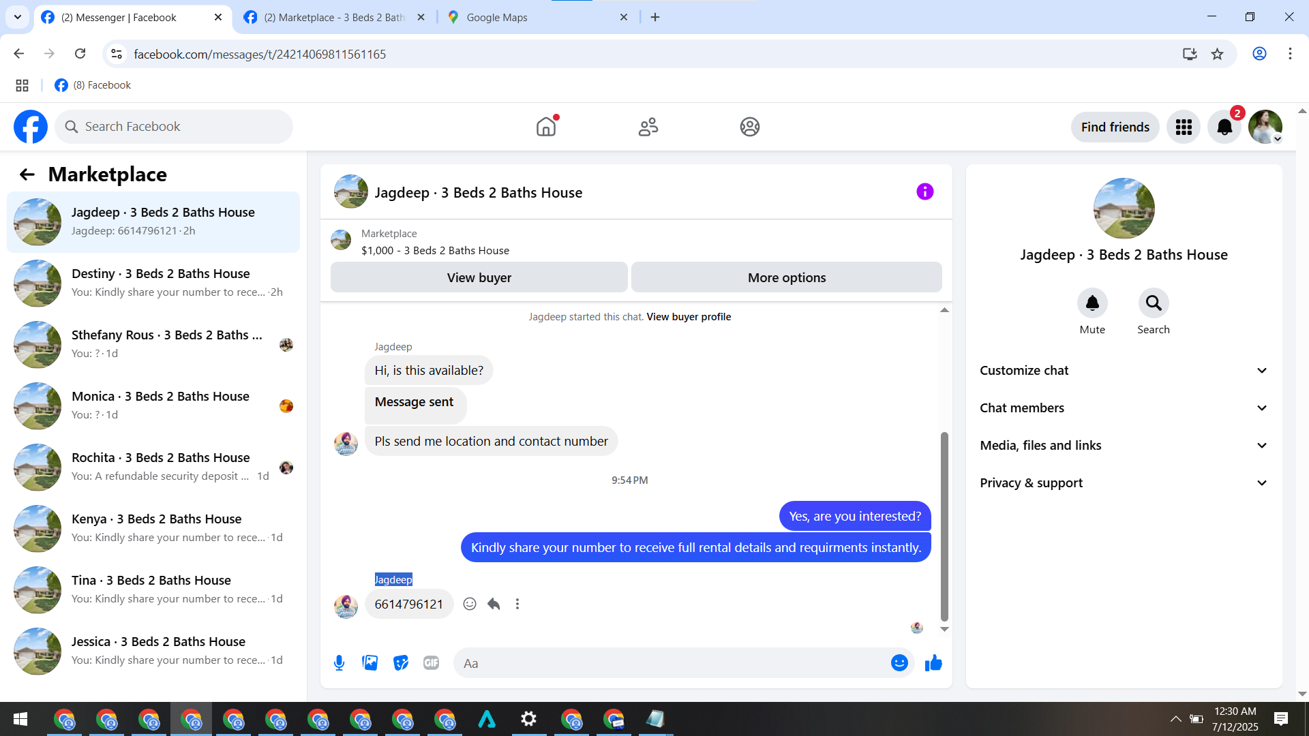1309x736 pixels.
Task: Click the Search Facebook field
Action: 174,127
